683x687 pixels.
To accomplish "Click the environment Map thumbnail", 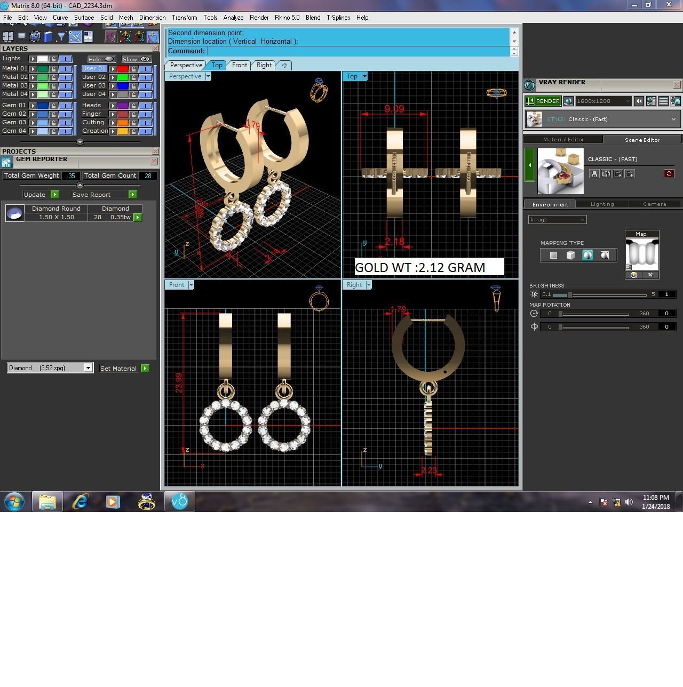I will 642,254.
